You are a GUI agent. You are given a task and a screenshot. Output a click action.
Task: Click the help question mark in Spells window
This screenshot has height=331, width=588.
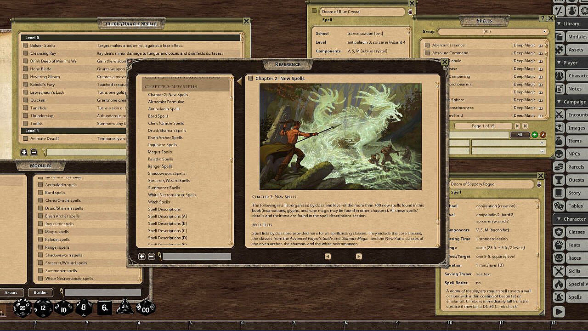coord(543,18)
